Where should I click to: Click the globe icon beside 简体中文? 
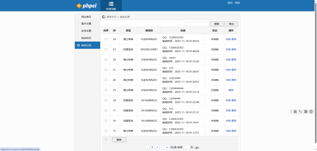[104, 17]
